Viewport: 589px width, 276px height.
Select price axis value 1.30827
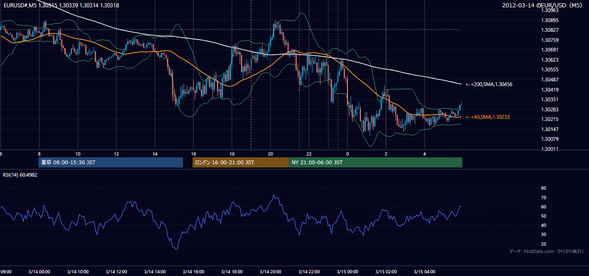tap(549, 30)
